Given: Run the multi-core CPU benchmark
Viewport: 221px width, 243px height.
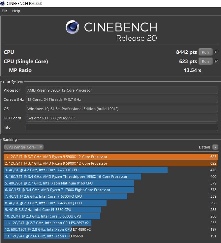Looking at the screenshot, I should point(205,52).
